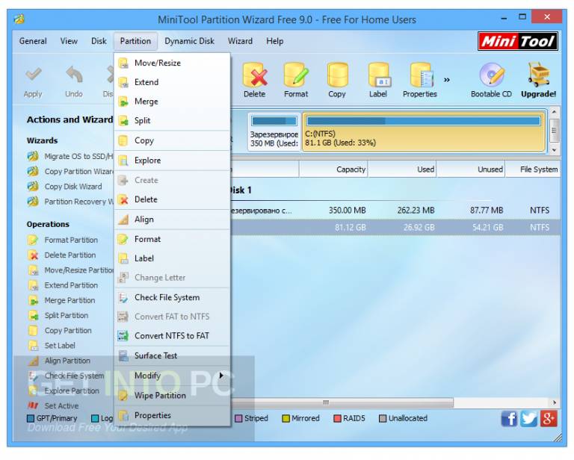Open the Dynamic Disk menu
Screen dimensions: 574x460
coord(189,41)
